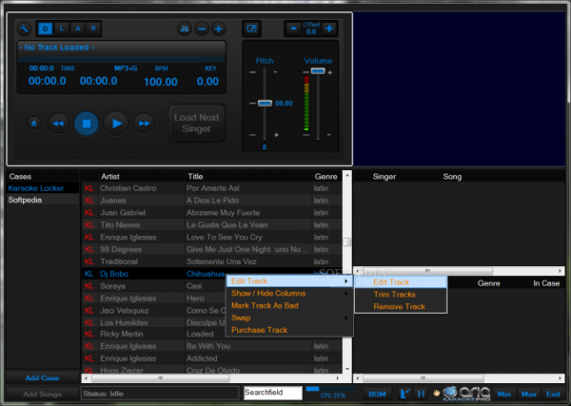Expand Show / Hide Columns submenu
571x406 pixels.
[x=289, y=293]
